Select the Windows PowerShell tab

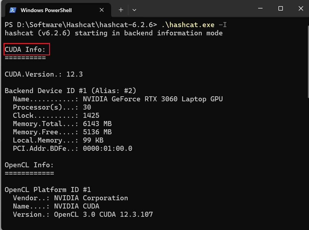(x=58, y=10)
